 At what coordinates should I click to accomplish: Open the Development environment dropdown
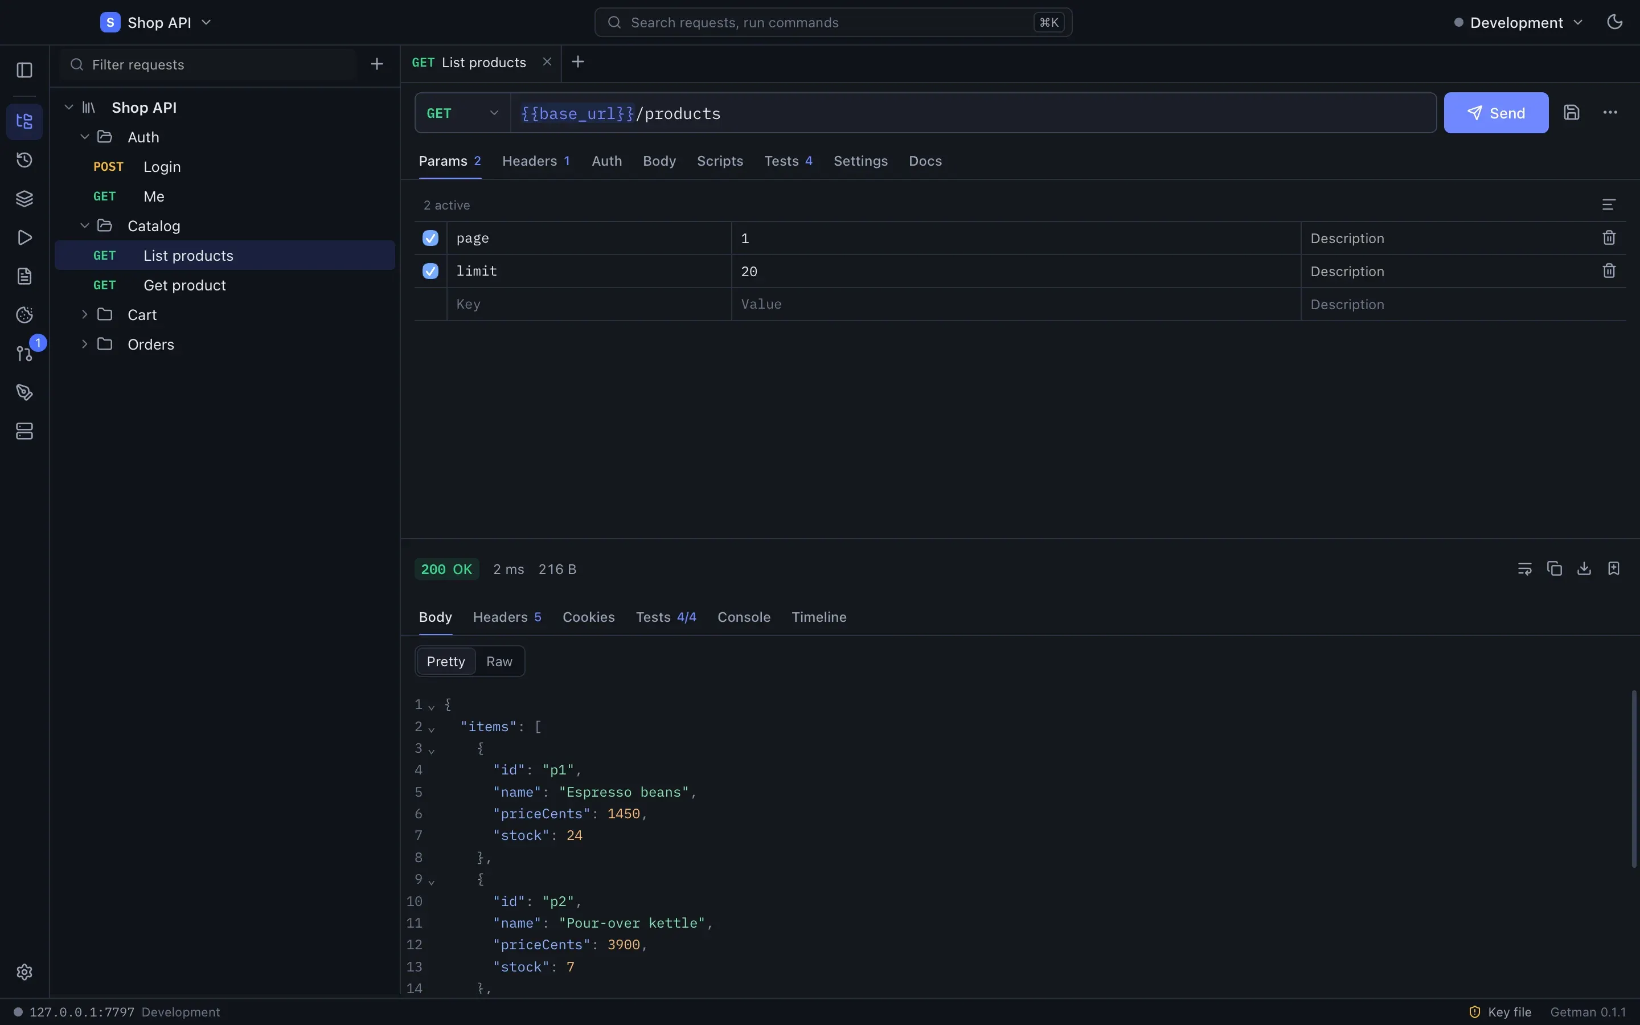click(1518, 22)
